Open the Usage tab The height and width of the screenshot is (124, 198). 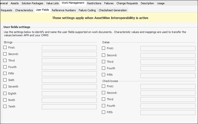(161, 3)
